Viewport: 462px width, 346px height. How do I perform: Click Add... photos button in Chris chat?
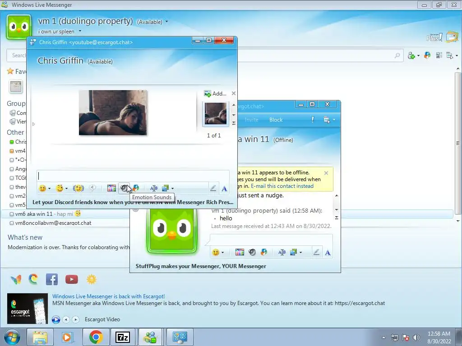pyautogui.click(x=215, y=94)
